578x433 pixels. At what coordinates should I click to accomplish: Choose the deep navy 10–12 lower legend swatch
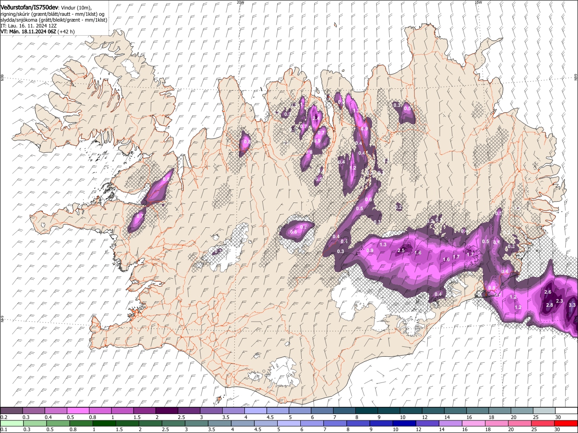[x=404, y=423]
